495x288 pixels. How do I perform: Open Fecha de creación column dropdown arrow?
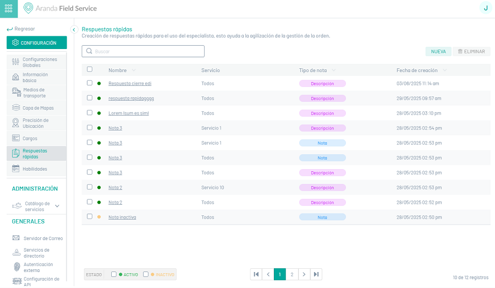point(444,70)
